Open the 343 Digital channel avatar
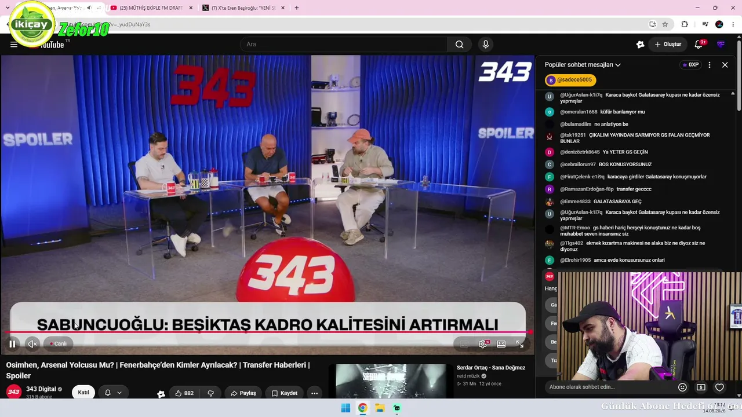Image resolution: width=742 pixels, height=417 pixels. coord(14,392)
